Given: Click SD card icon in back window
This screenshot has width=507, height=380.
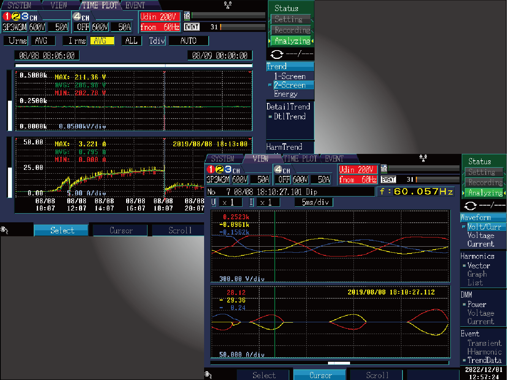Looking at the screenshot, I should point(187,16).
